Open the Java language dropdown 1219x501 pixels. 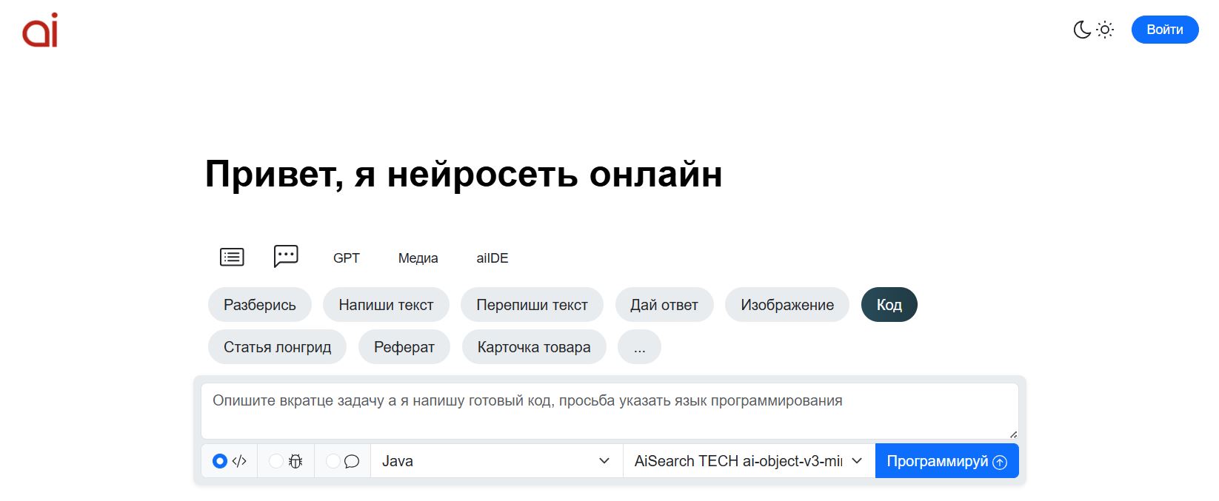click(496, 461)
